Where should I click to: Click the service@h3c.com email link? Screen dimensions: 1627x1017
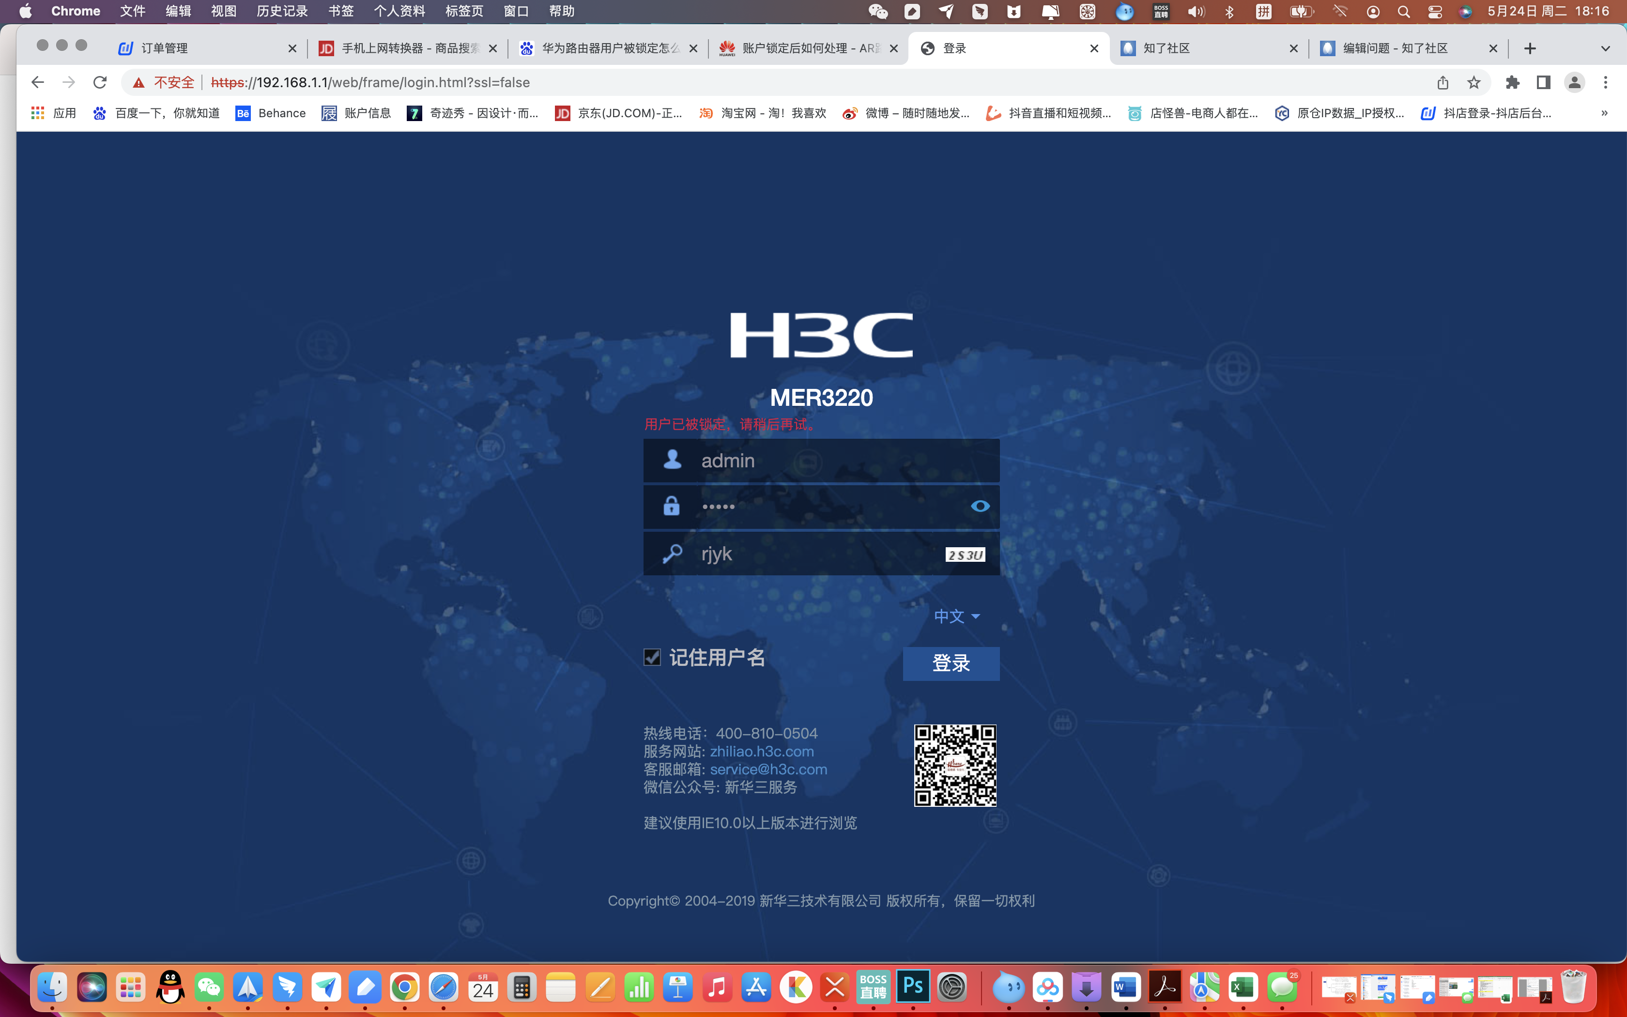tap(768, 769)
